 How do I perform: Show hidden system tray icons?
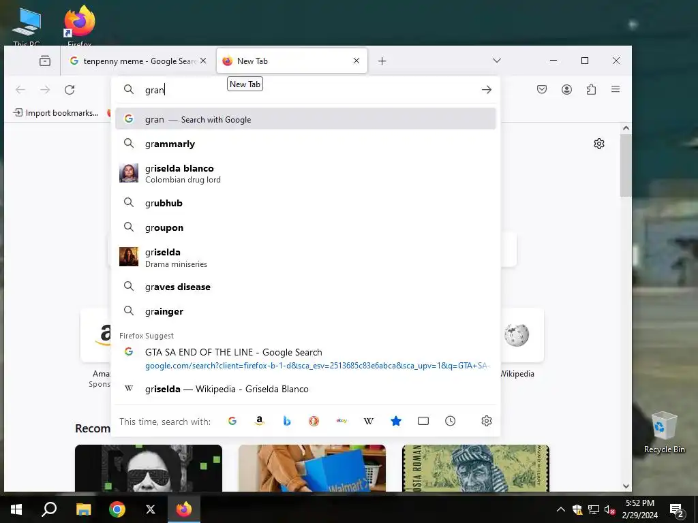561,509
